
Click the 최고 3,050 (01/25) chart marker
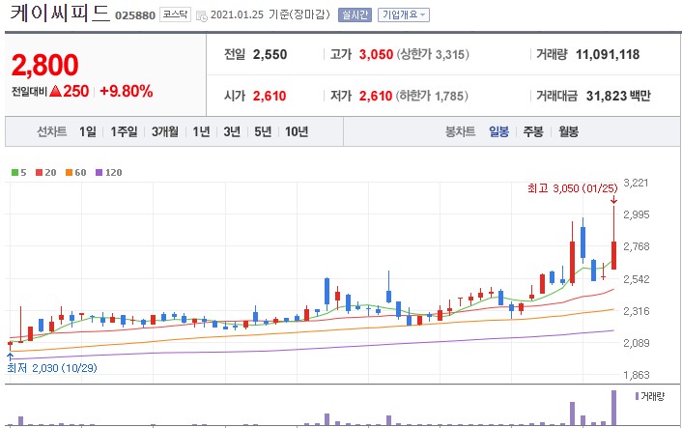(573, 188)
